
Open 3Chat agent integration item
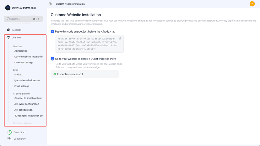point(29,116)
